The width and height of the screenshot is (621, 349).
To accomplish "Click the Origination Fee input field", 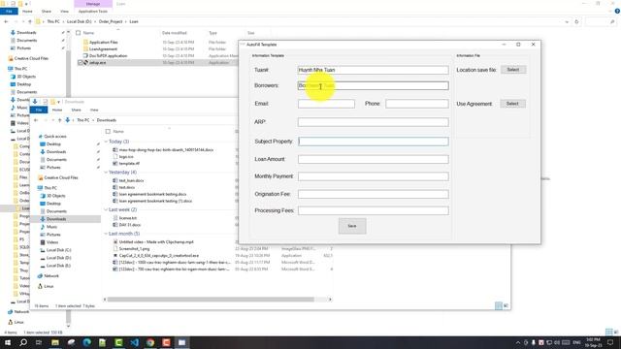I will (373, 194).
